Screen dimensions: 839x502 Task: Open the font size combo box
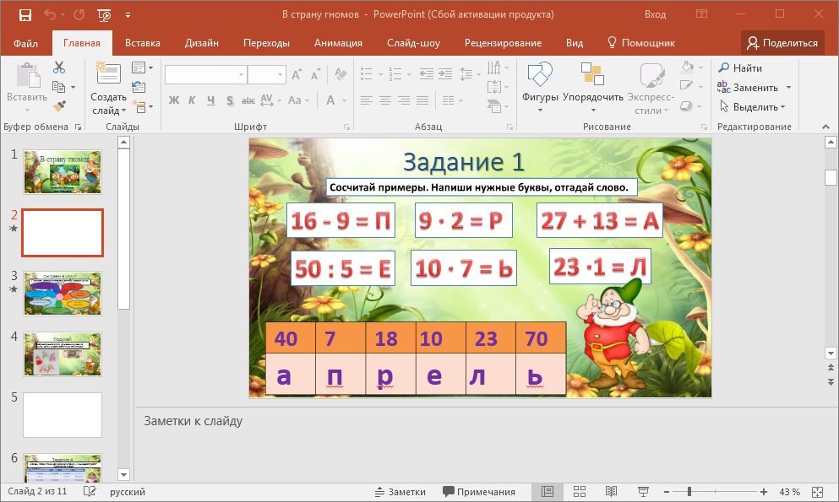(266, 75)
